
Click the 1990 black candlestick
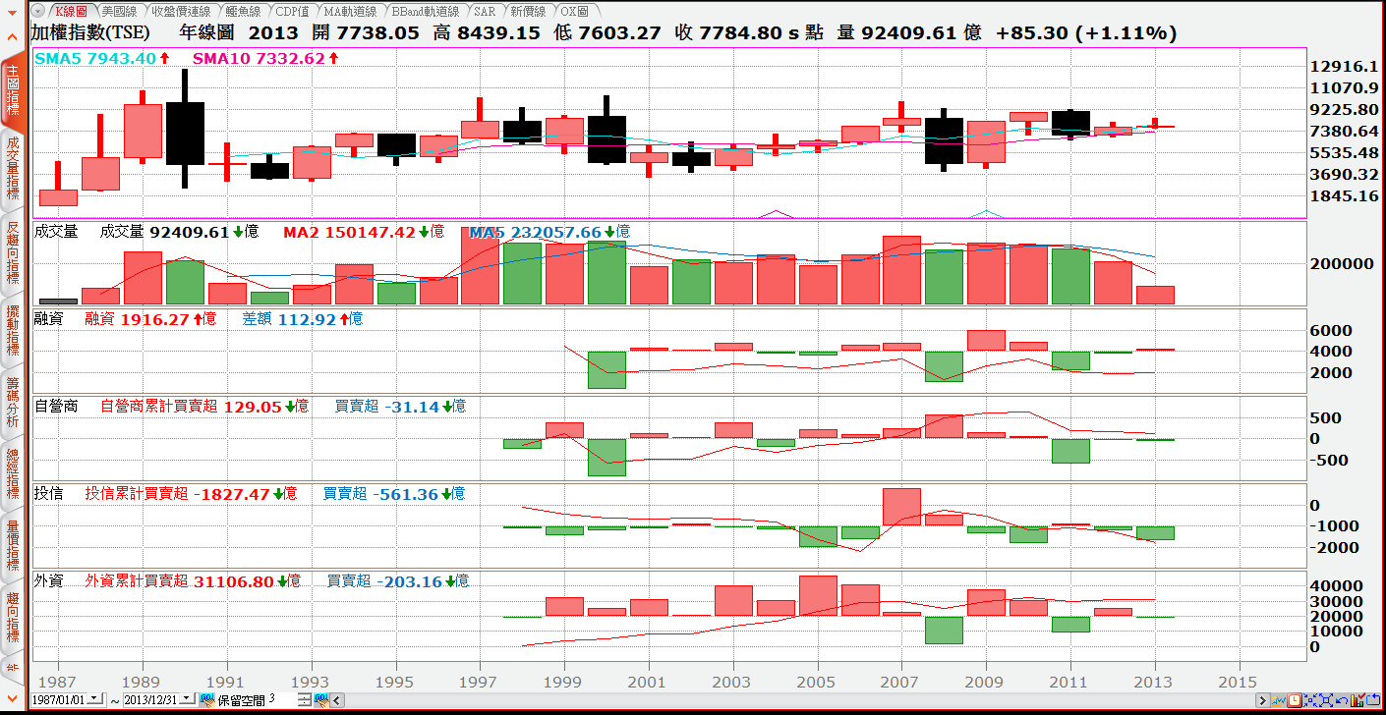(185, 133)
